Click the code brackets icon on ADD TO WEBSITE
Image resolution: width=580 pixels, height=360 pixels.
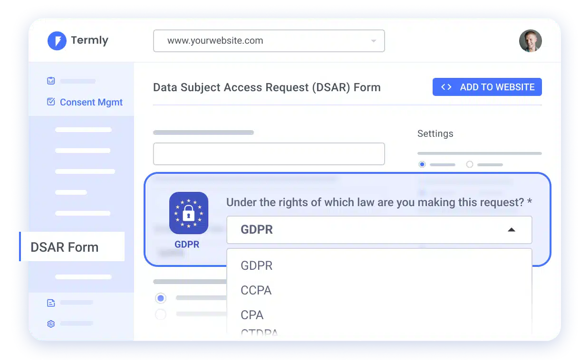click(445, 87)
